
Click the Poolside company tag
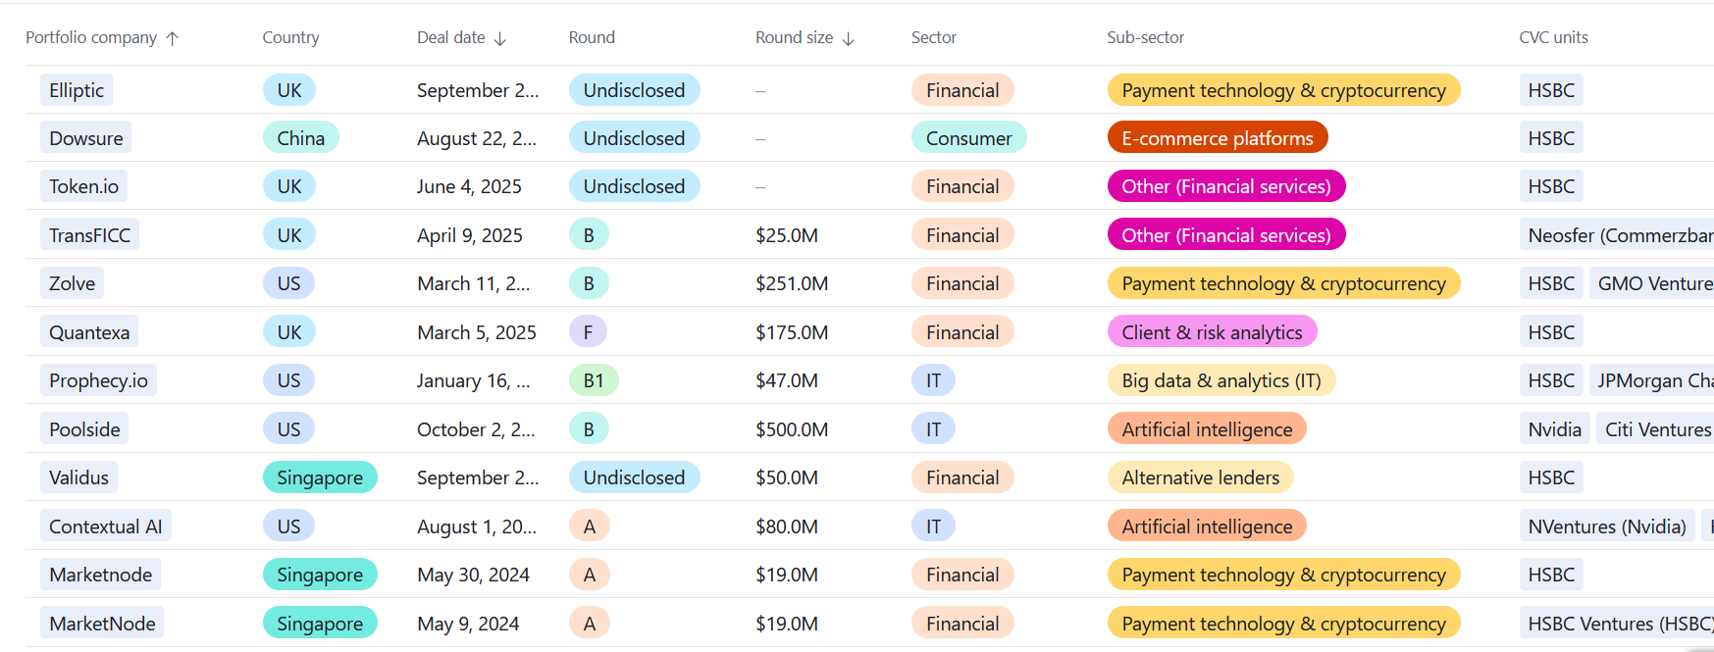point(84,429)
